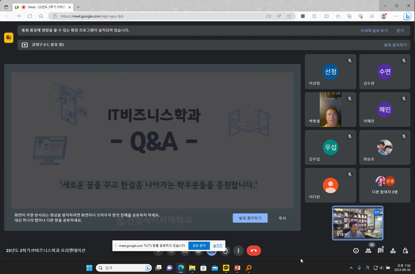
Task: Click the red leave call button
Action: point(254,251)
